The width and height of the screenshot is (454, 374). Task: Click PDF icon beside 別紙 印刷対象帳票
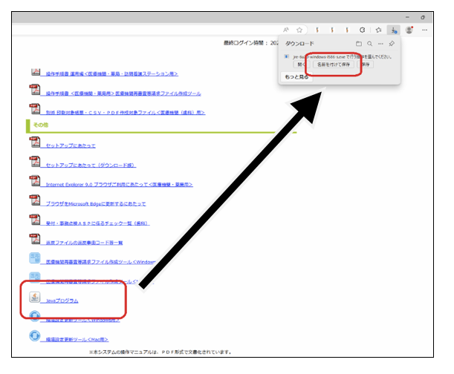35,109
